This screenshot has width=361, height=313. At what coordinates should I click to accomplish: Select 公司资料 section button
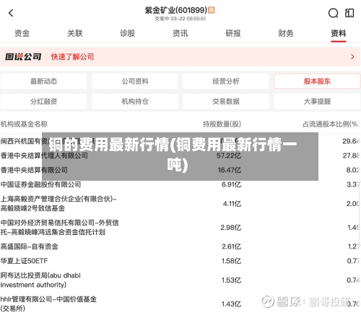point(135,81)
